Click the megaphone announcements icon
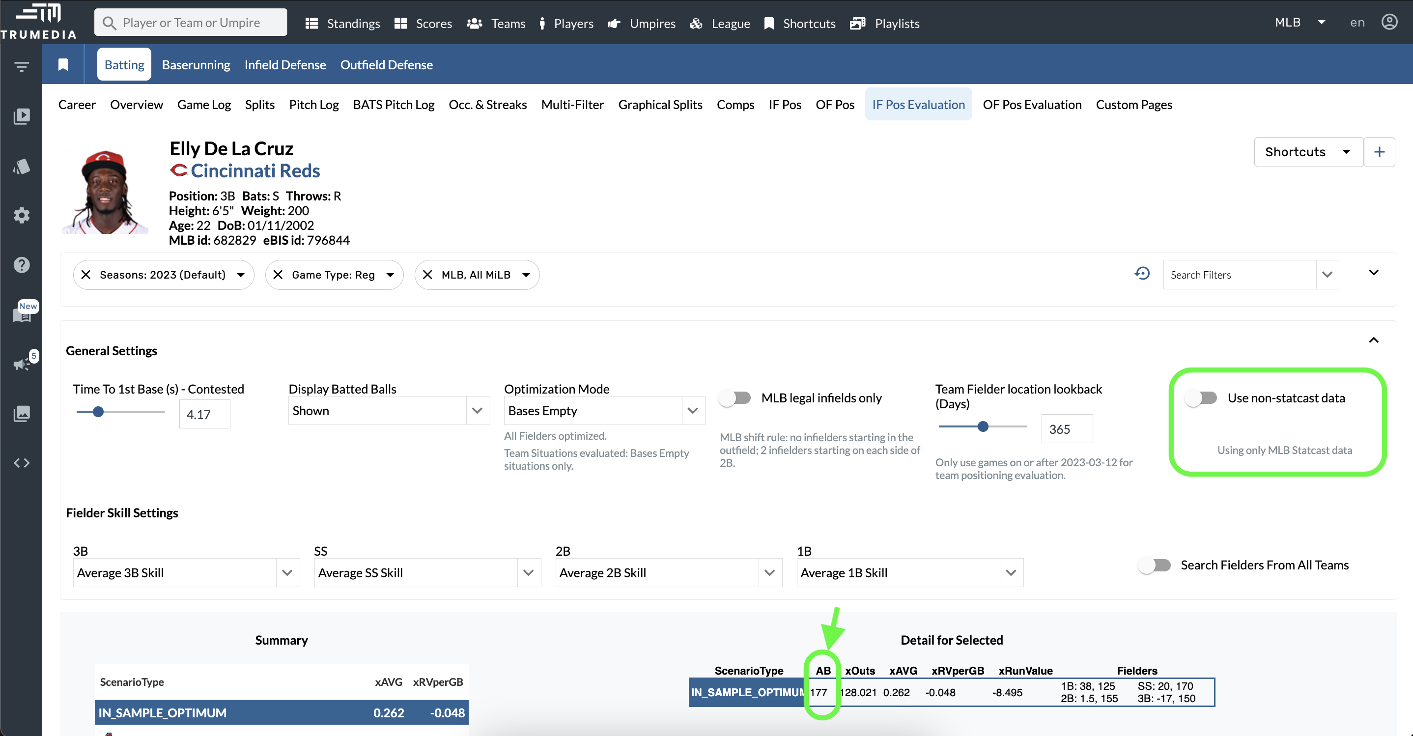Image resolution: width=1413 pixels, height=736 pixels. (x=22, y=364)
